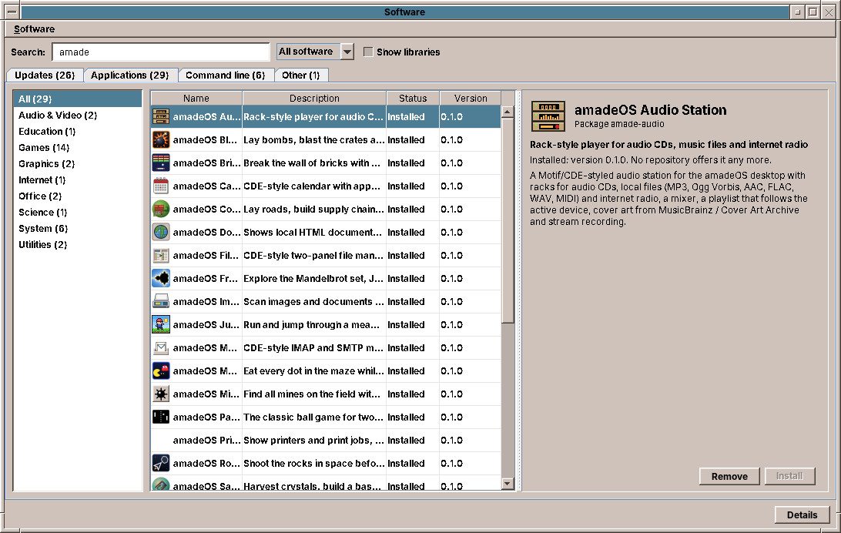Select the All (29) category
Image resolution: width=841 pixels, height=533 pixels.
pos(78,99)
